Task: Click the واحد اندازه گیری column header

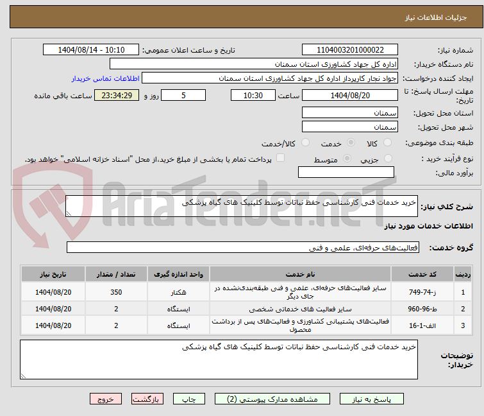Action: 178,275
